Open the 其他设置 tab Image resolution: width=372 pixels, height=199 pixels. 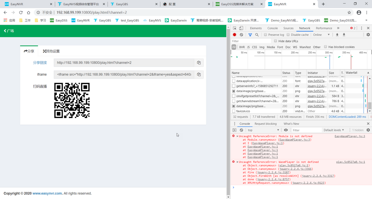(51, 51)
